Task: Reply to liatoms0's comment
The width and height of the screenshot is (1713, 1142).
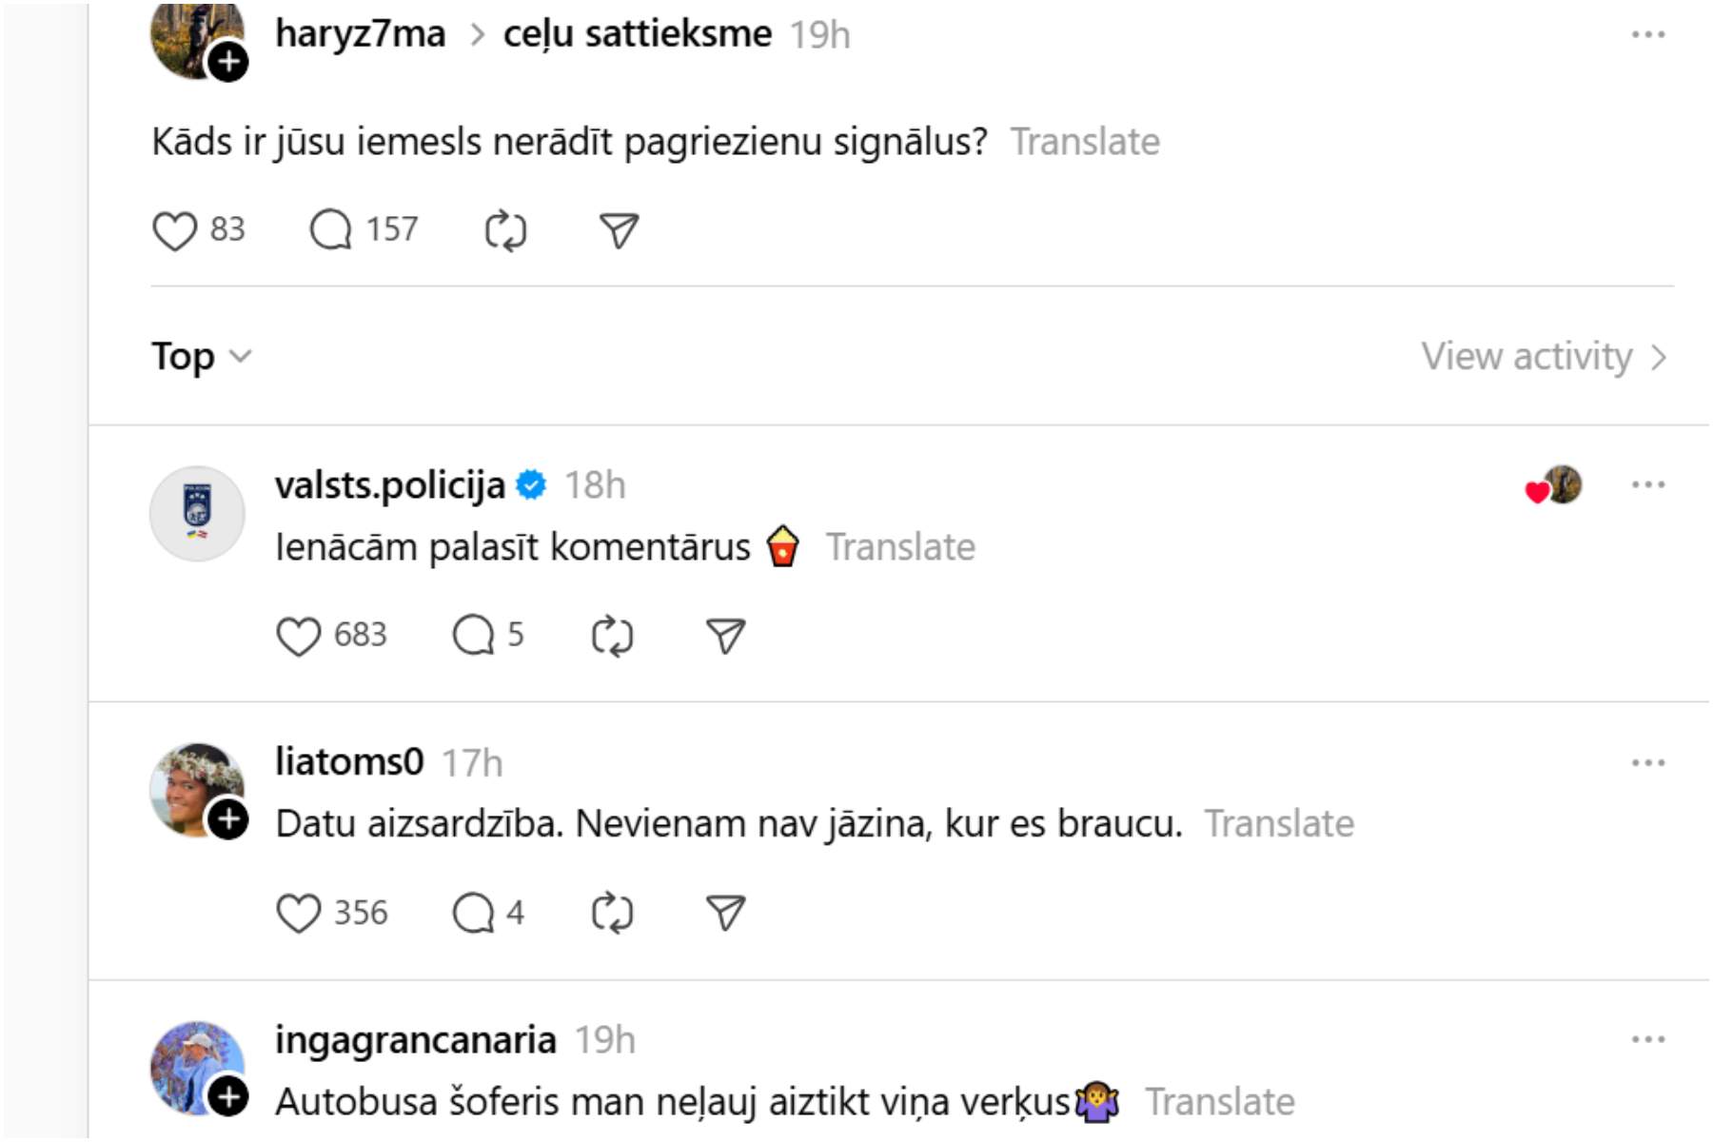Action: [473, 914]
